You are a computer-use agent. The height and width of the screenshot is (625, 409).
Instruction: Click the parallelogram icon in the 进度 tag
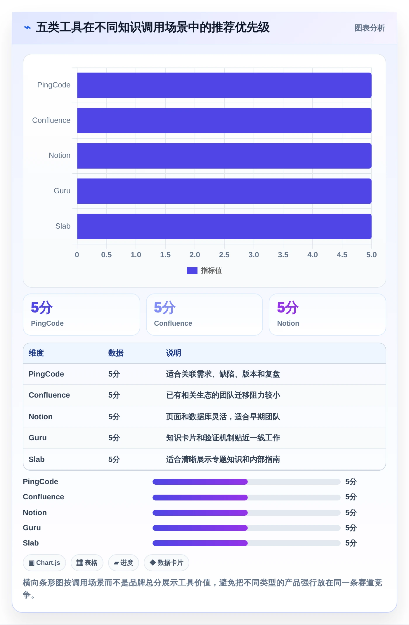coord(116,563)
